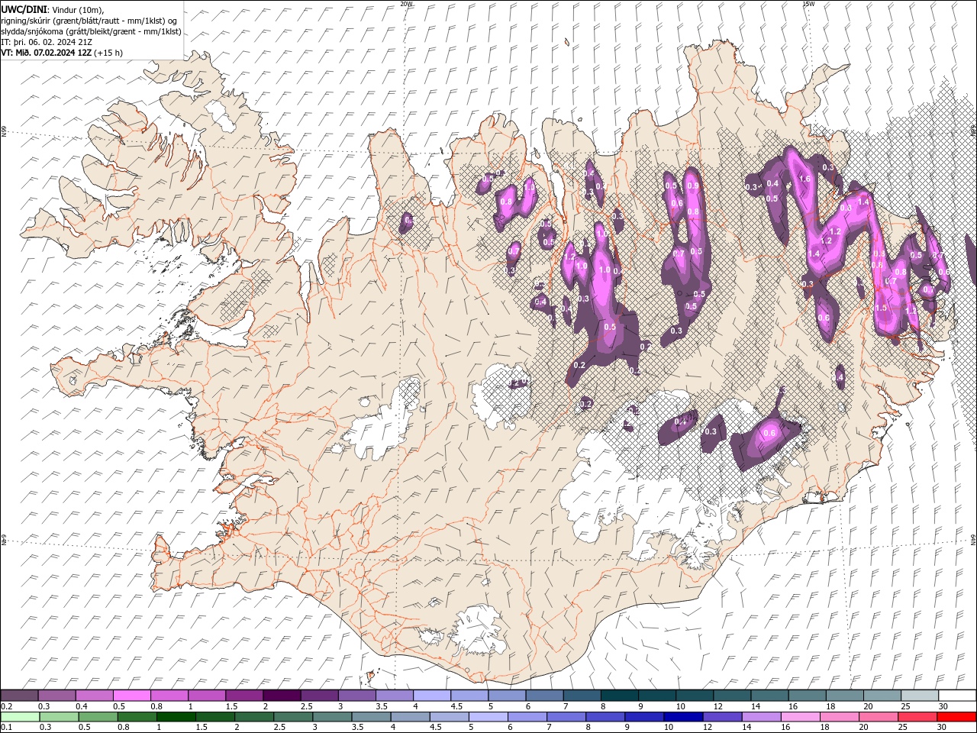
Task: Pick the lower legend swatch between 0.8 and 1
Action: coord(137,717)
